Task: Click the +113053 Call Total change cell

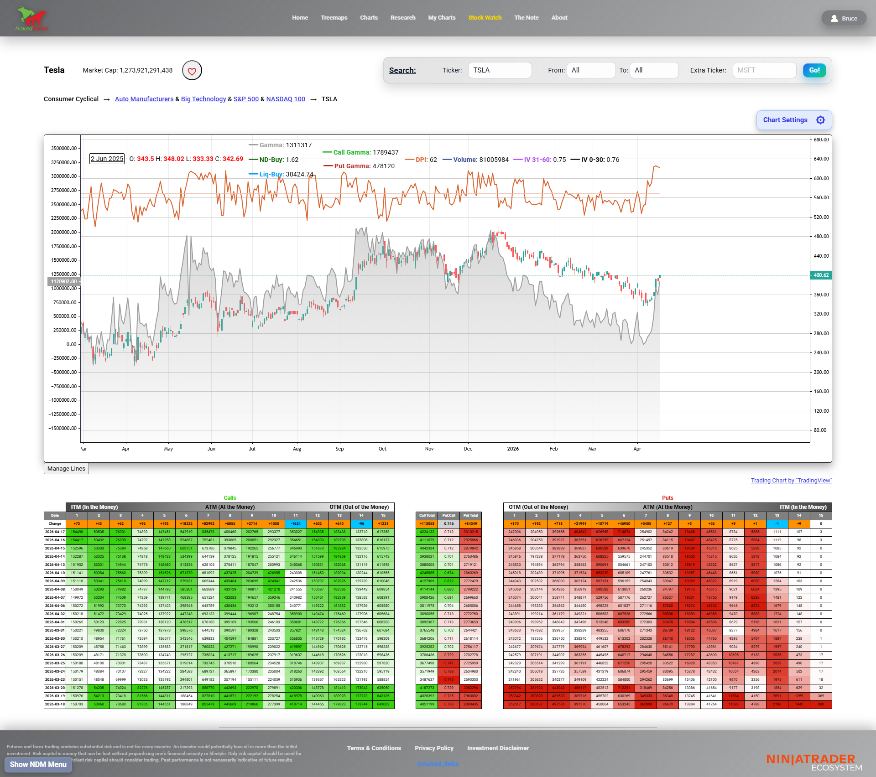Action: click(427, 523)
